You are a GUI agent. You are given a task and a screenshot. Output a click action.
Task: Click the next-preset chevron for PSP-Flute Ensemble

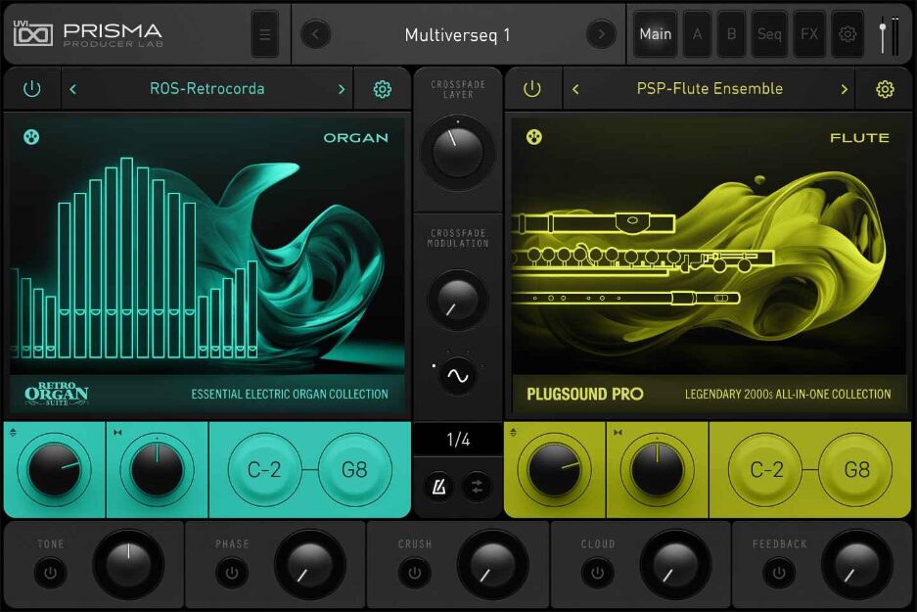(844, 87)
